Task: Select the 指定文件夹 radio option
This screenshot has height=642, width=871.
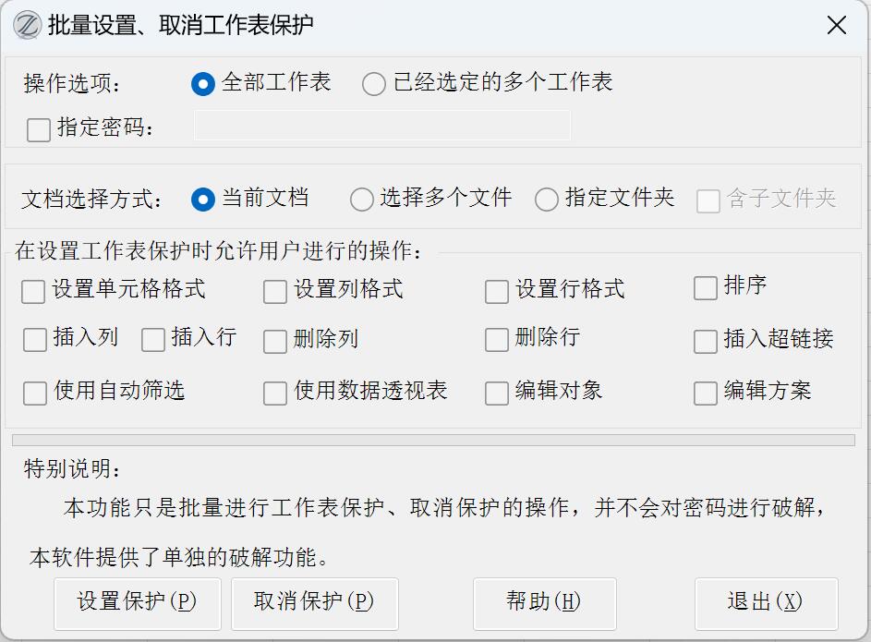Action: click(548, 199)
